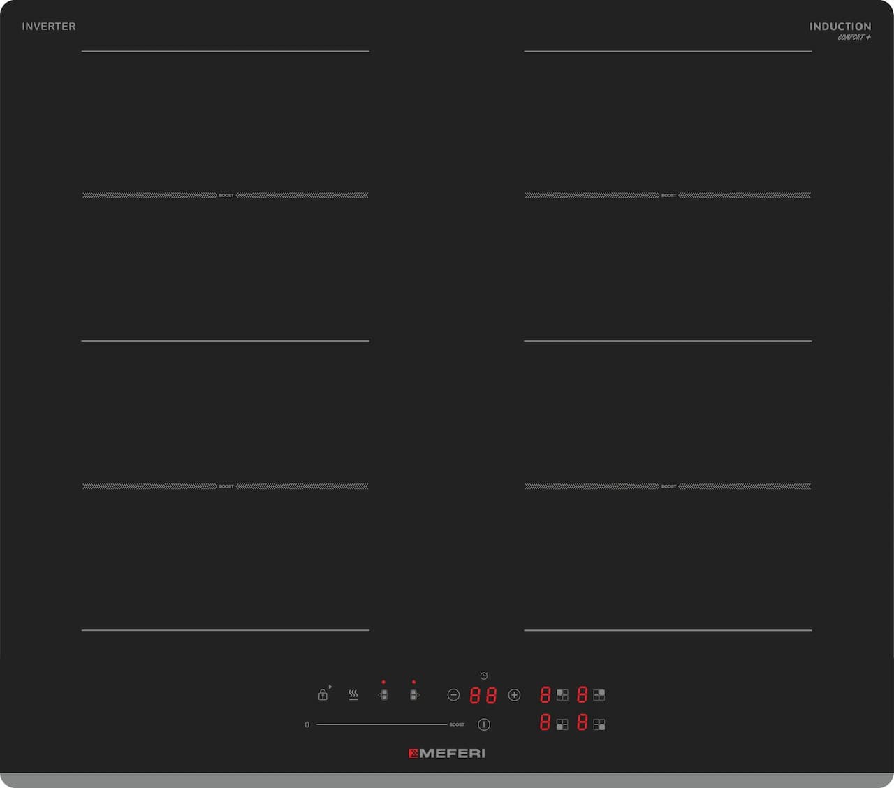Tap rear left zone power digit
The image size is (894, 788).
coord(545,694)
